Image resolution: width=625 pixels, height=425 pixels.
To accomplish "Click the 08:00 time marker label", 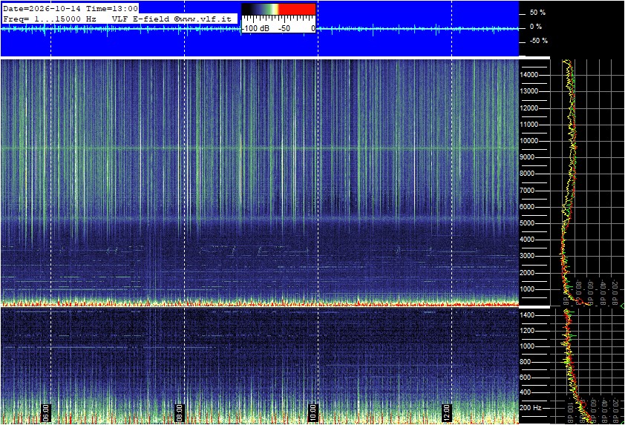I will point(180,413).
